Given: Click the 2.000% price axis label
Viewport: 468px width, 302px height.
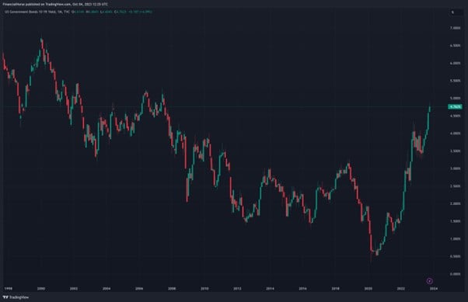Looking at the screenshot, I should (455, 204).
